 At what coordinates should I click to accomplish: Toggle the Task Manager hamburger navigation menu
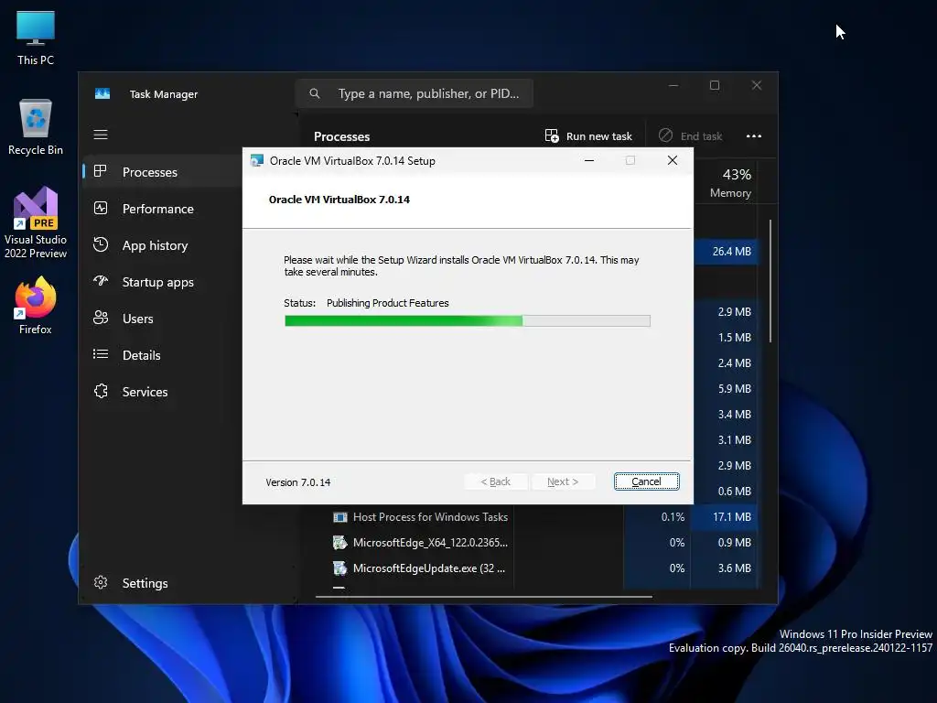pos(101,135)
